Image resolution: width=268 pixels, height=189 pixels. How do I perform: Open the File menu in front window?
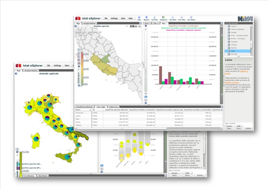pos(106,18)
